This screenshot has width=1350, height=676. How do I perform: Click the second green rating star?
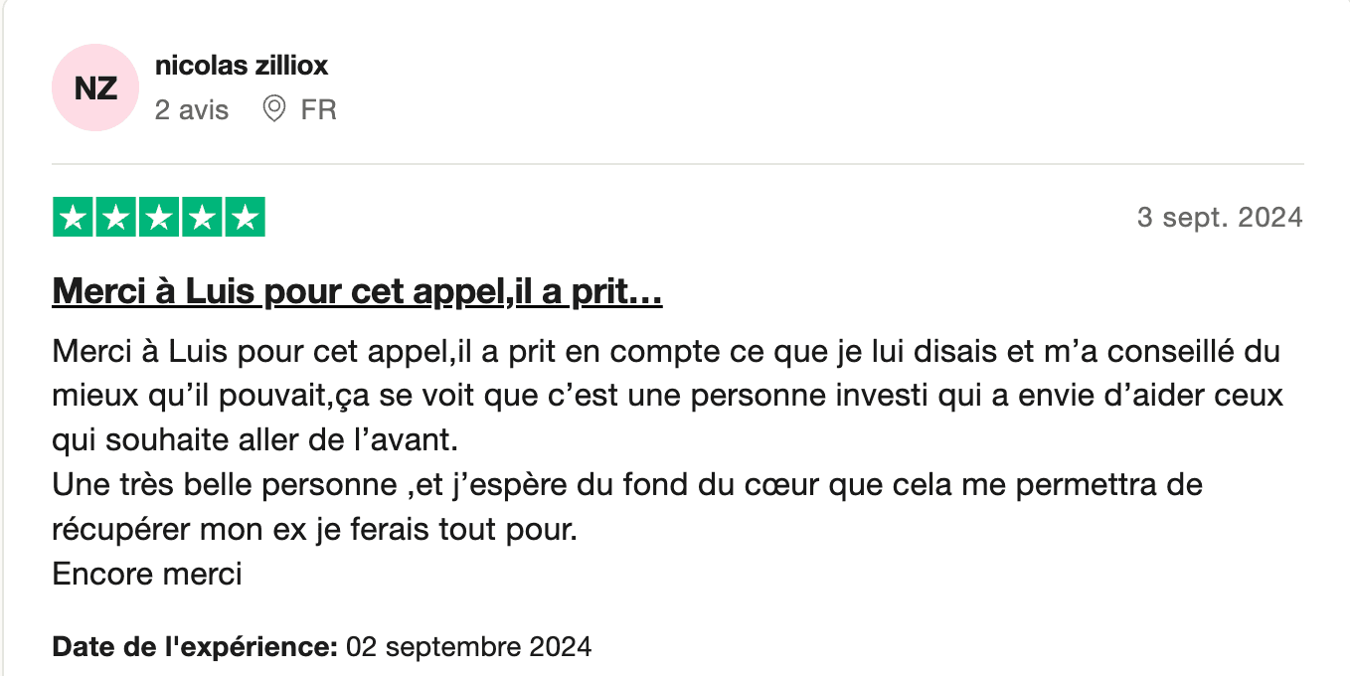coord(115,218)
